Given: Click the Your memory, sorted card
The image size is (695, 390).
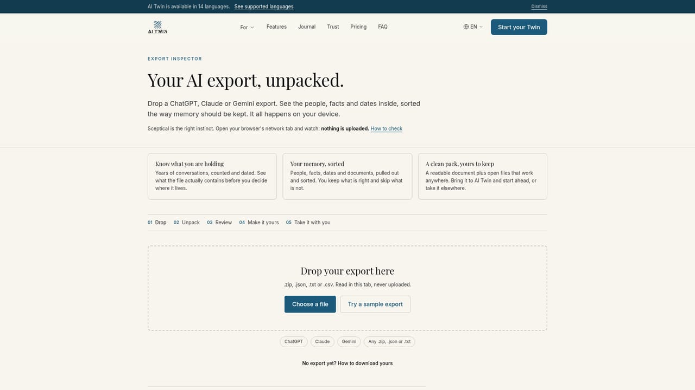Looking at the screenshot, I should [x=347, y=177].
